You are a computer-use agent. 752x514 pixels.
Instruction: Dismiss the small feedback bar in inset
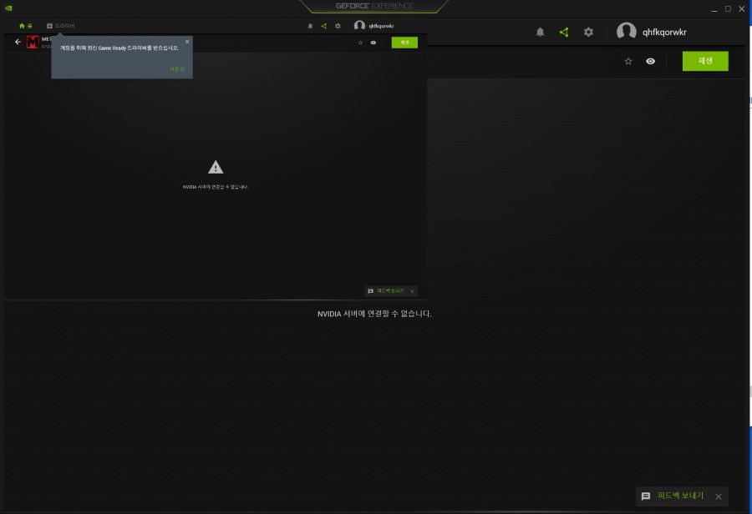pyautogui.click(x=412, y=291)
